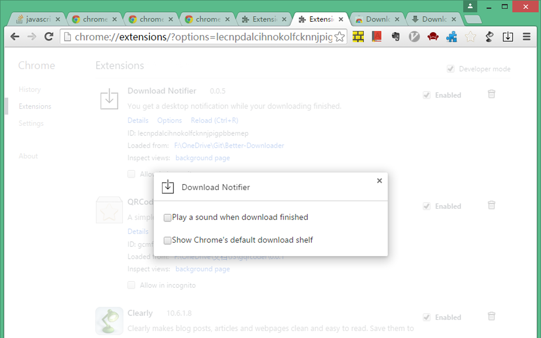Click the yellow brick wall extension icon

pos(358,37)
